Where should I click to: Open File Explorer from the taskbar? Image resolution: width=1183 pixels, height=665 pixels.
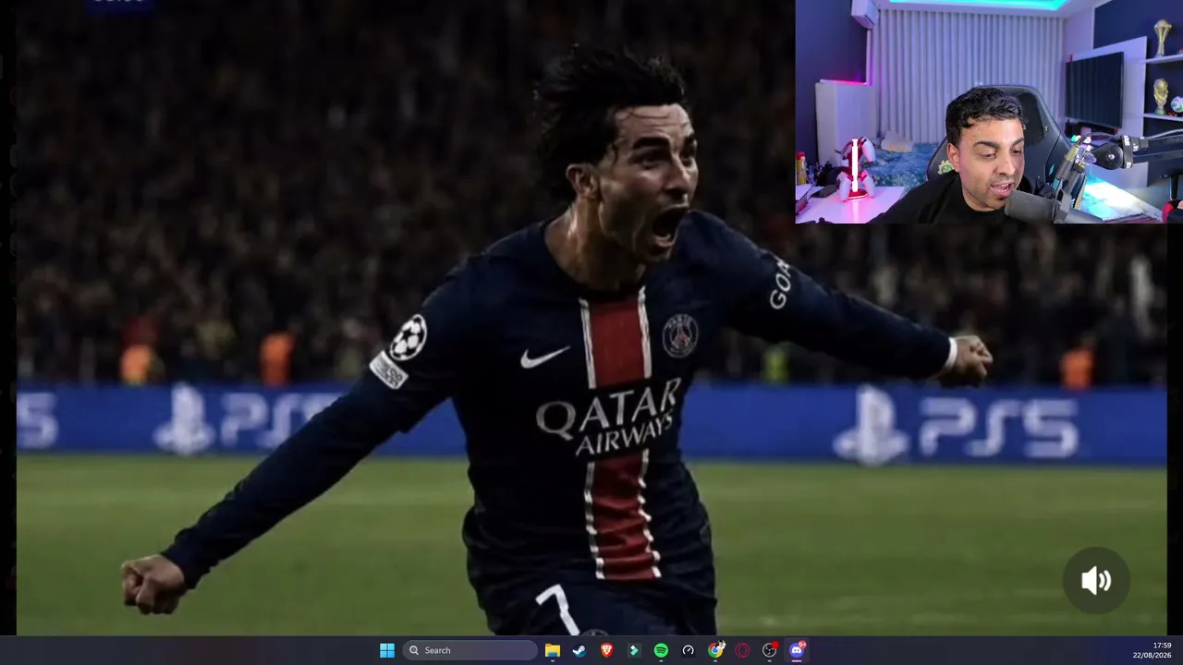click(552, 650)
